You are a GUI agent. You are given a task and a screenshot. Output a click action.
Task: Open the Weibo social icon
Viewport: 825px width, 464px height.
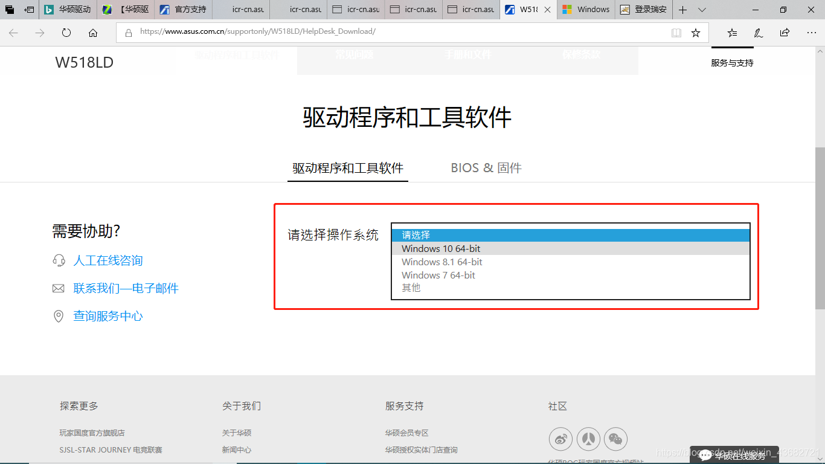pos(560,439)
